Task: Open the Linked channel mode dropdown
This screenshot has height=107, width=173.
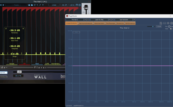Action: [x=54, y=5]
